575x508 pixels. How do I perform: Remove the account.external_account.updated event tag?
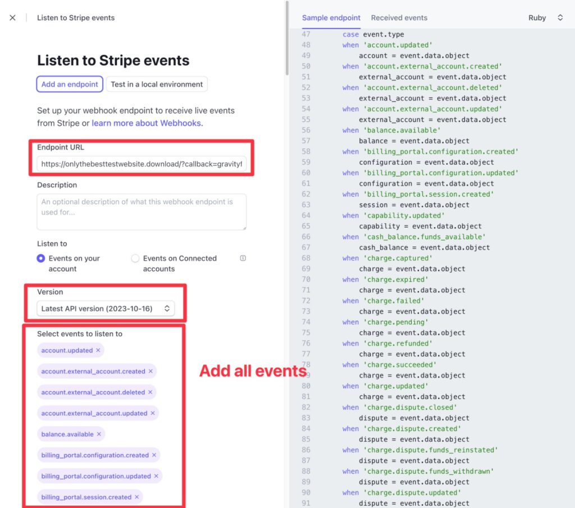click(152, 413)
